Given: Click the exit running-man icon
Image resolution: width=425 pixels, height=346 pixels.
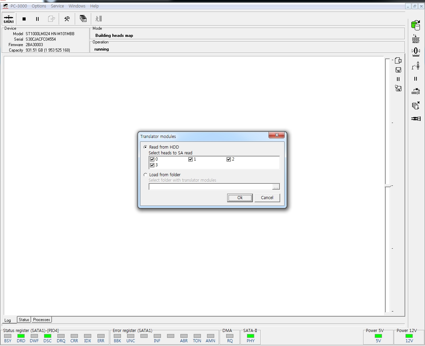Looking at the screenshot, I should click(x=98, y=19).
